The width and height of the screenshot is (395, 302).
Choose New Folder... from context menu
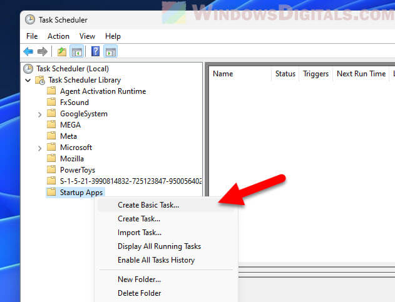tap(167, 279)
